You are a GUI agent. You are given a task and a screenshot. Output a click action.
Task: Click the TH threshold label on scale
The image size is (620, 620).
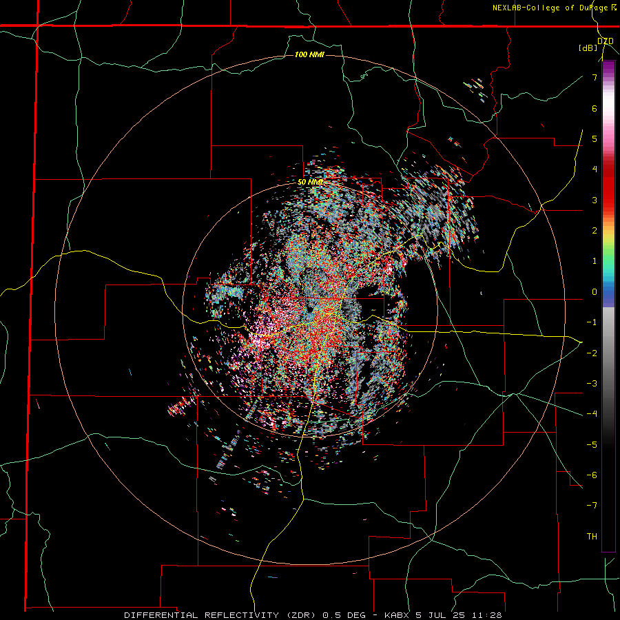pyautogui.click(x=592, y=537)
